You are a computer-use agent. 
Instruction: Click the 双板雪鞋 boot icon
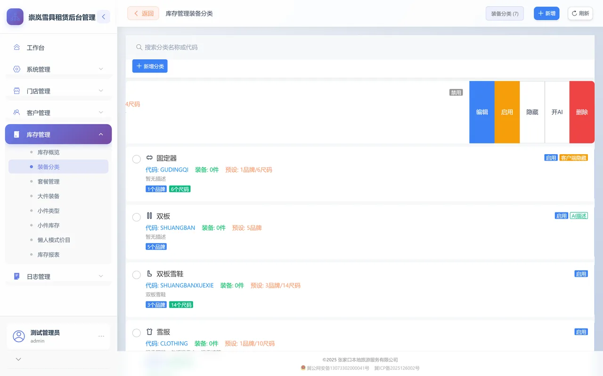coord(150,274)
